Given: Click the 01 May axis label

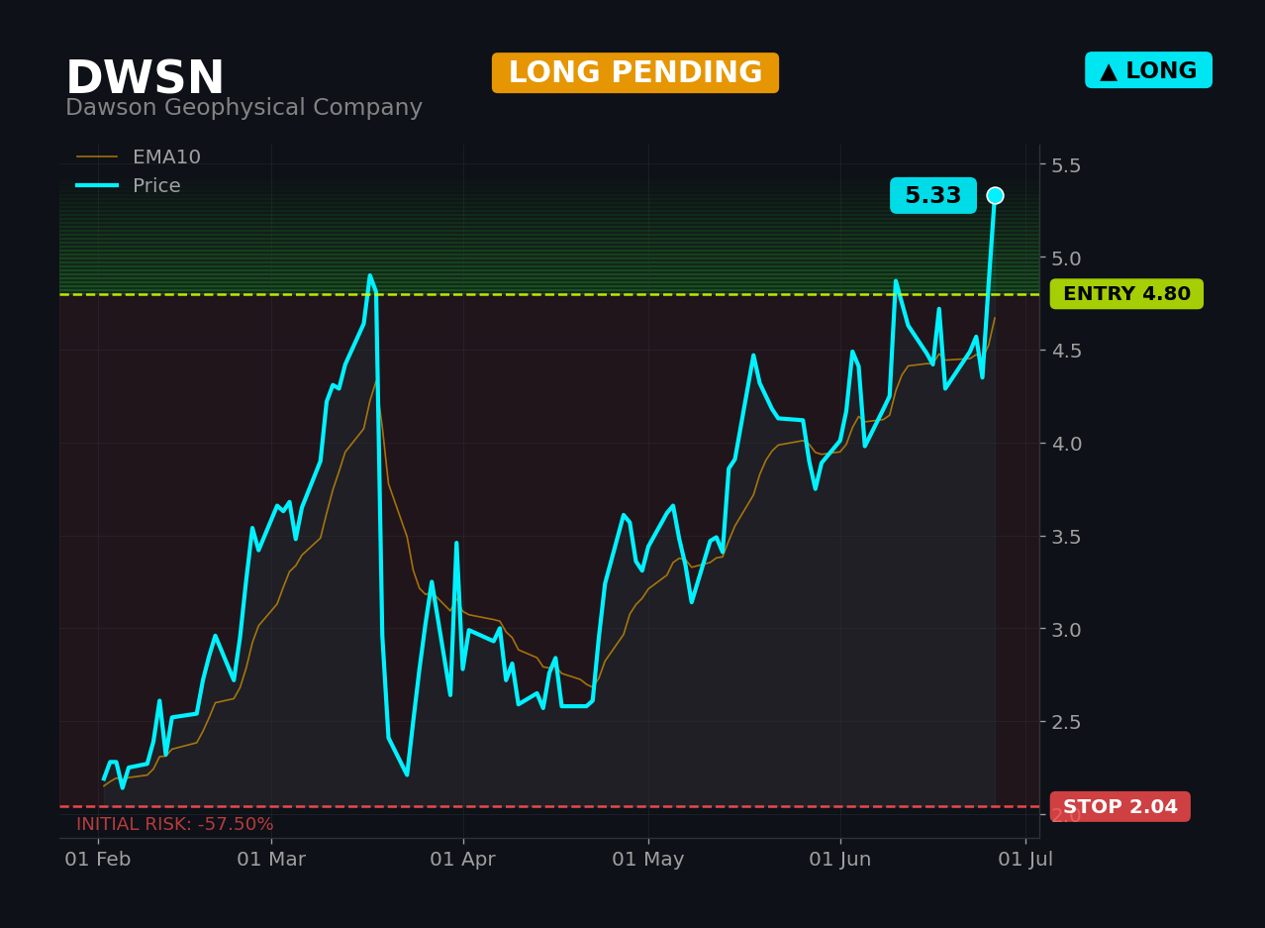Looking at the screenshot, I should point(648,860).
